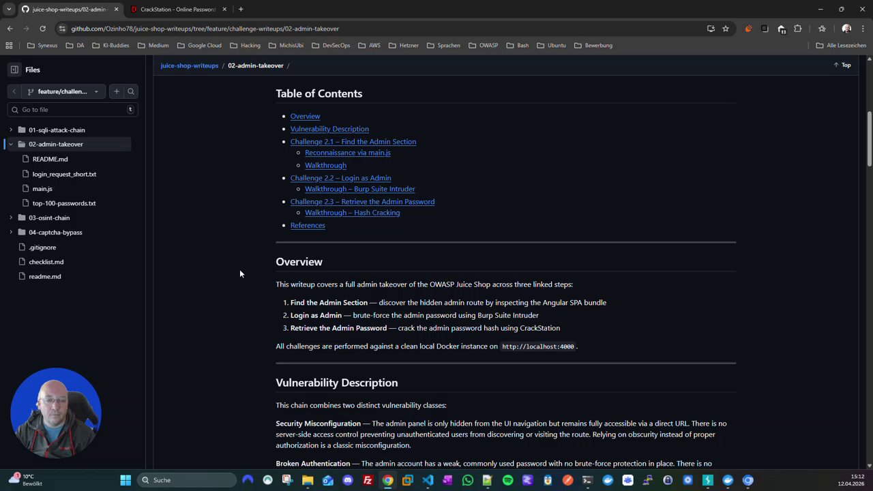Open the OWASP bookmark folder

(483, 46)
